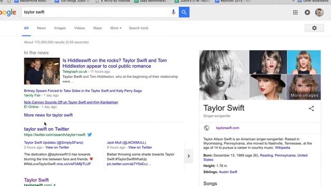Open Search tools options

pyautogui.click(x=139, y=28)
